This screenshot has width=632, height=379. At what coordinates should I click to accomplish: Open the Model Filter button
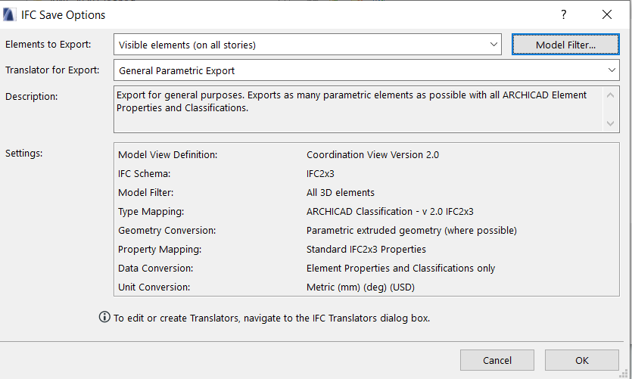point(565,45)
